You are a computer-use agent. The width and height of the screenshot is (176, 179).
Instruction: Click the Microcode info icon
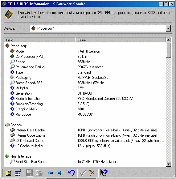[x=12, y=114]
